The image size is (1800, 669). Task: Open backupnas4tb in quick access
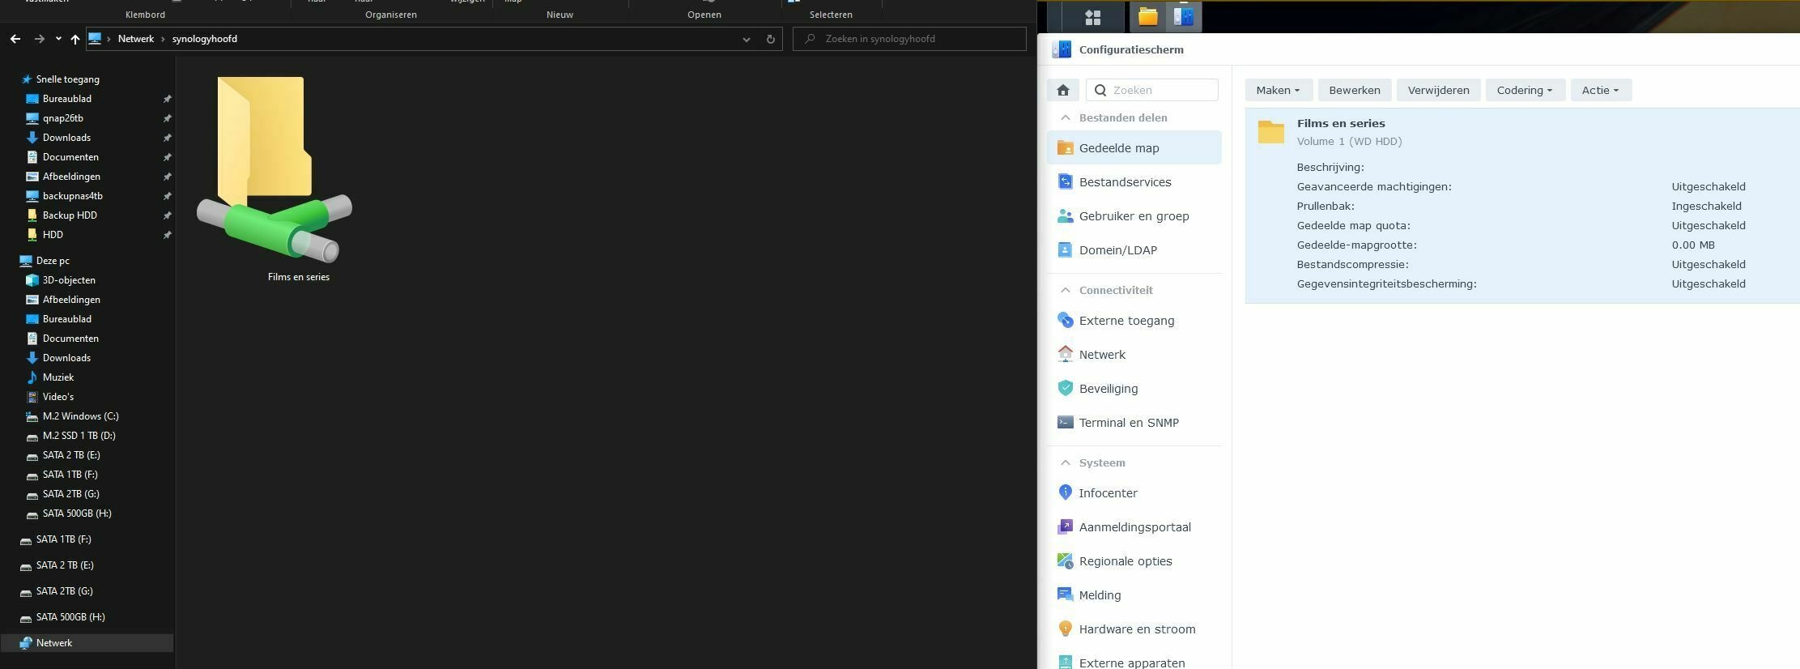coord(73,196)
